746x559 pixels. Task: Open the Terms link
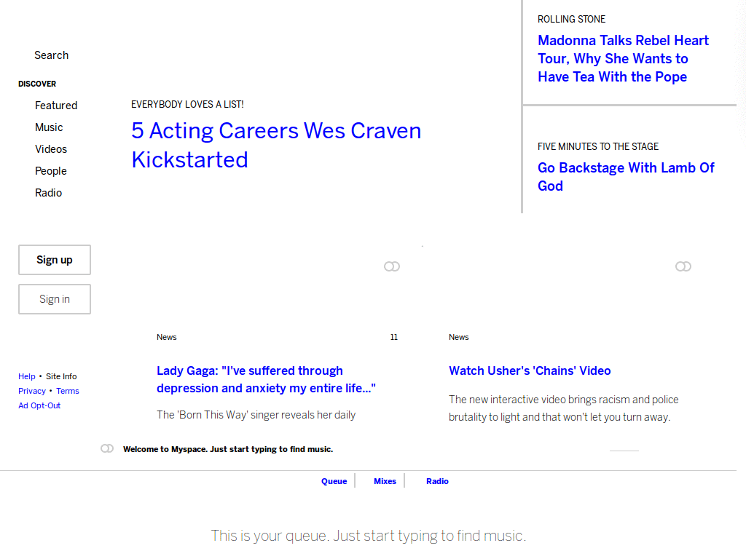[68, 391]
